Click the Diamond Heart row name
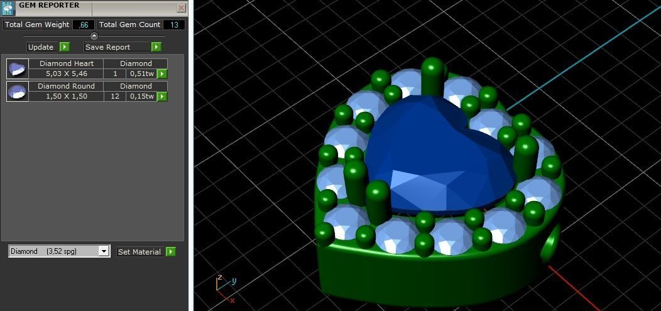661x311 pixels. (67, 63)
